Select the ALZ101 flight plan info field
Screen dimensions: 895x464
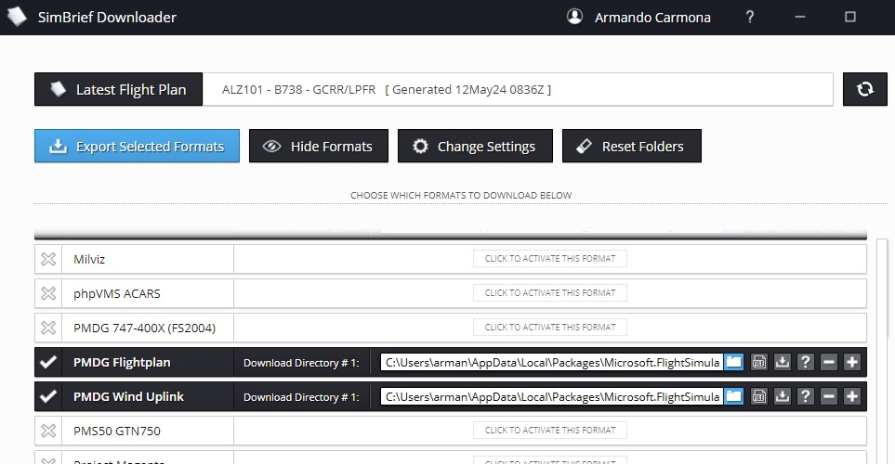(518, 89)
